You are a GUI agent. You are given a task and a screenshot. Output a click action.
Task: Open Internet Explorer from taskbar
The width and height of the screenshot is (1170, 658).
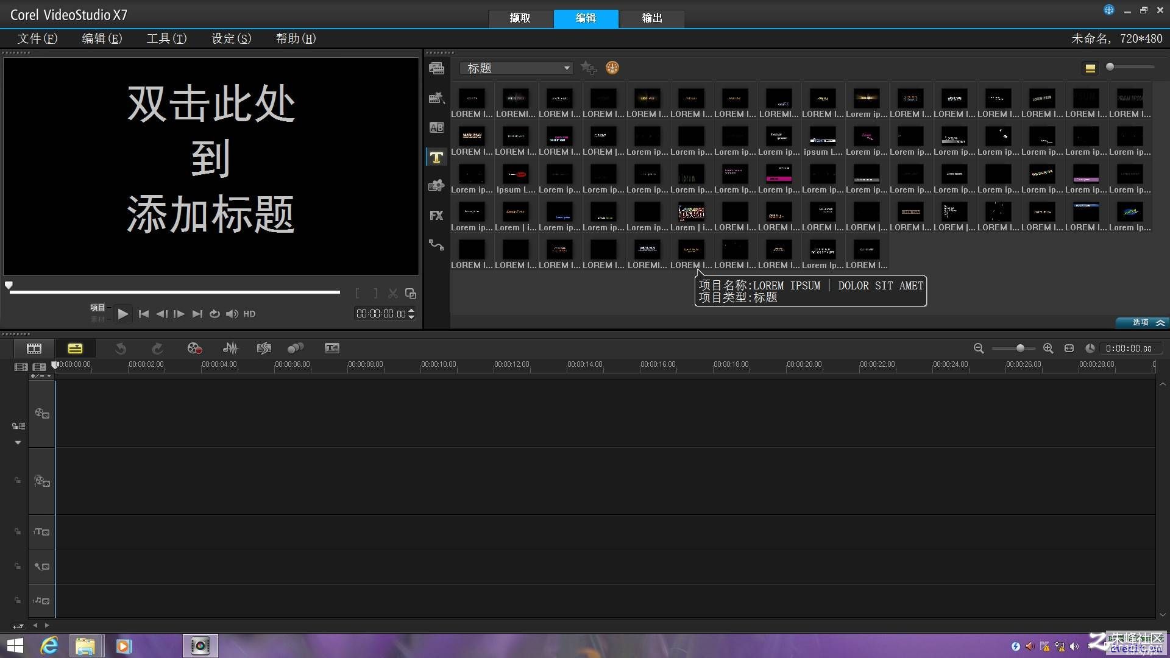coord(49,646)
